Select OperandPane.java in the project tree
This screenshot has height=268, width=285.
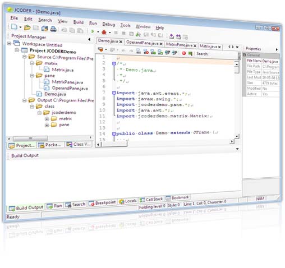point(70,88)
